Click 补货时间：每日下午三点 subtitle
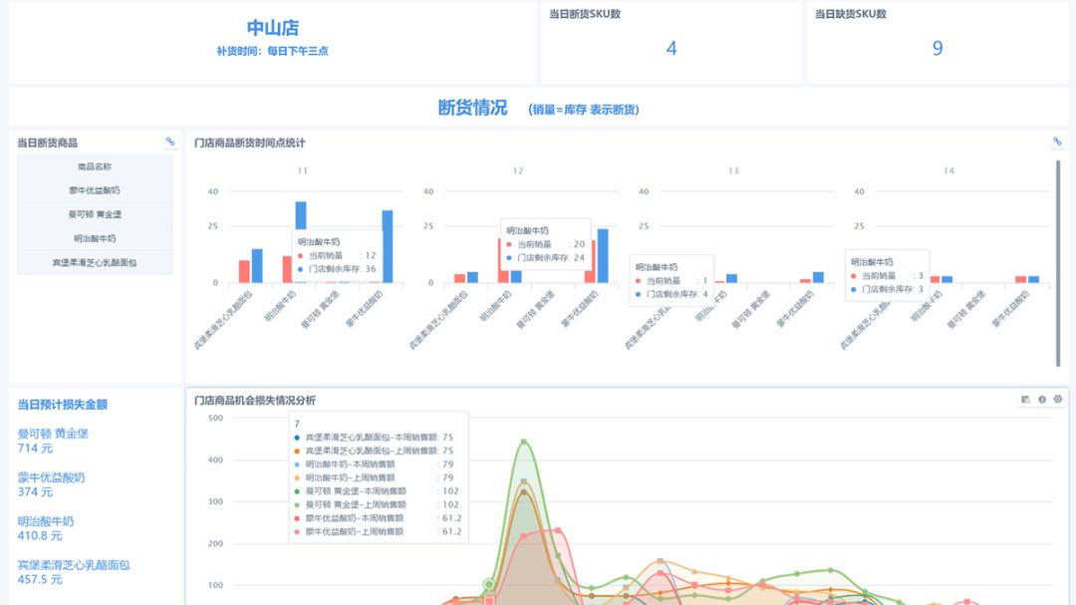This screenshot has width=1076, height=605. coord(272,51)
